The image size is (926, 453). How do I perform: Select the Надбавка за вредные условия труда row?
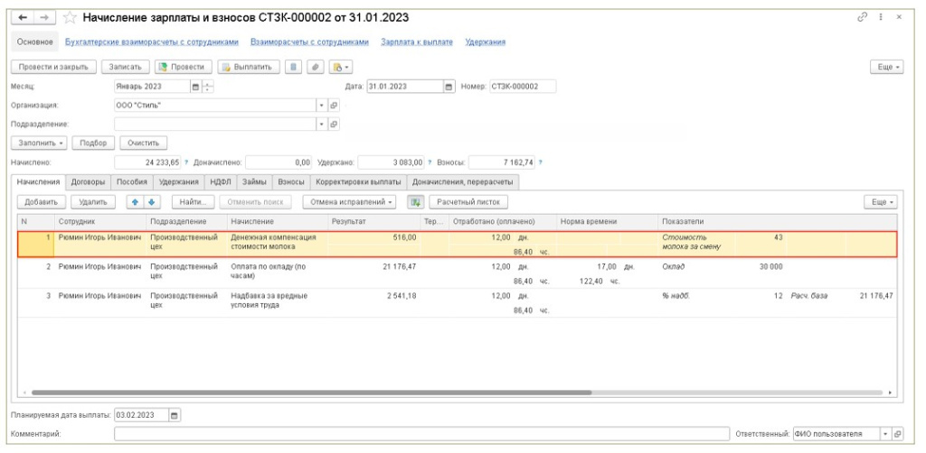point(457,302)
